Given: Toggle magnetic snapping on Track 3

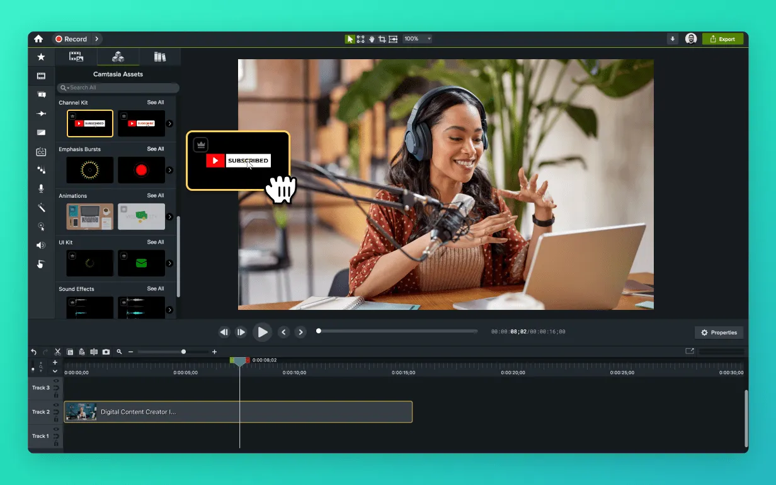Looking at the screenshot, I should [56, 388].
